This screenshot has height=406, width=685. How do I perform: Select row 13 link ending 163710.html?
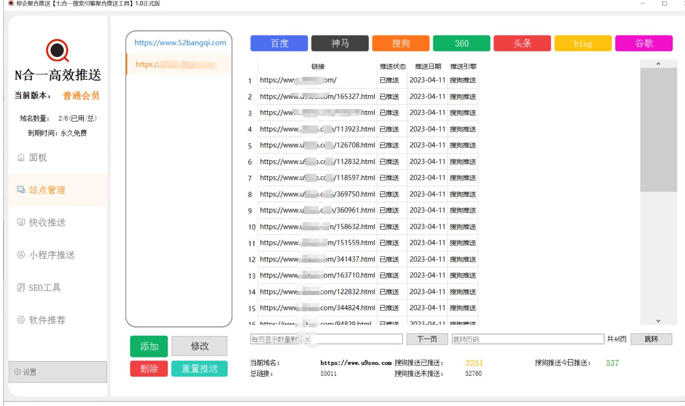point(317,275)
